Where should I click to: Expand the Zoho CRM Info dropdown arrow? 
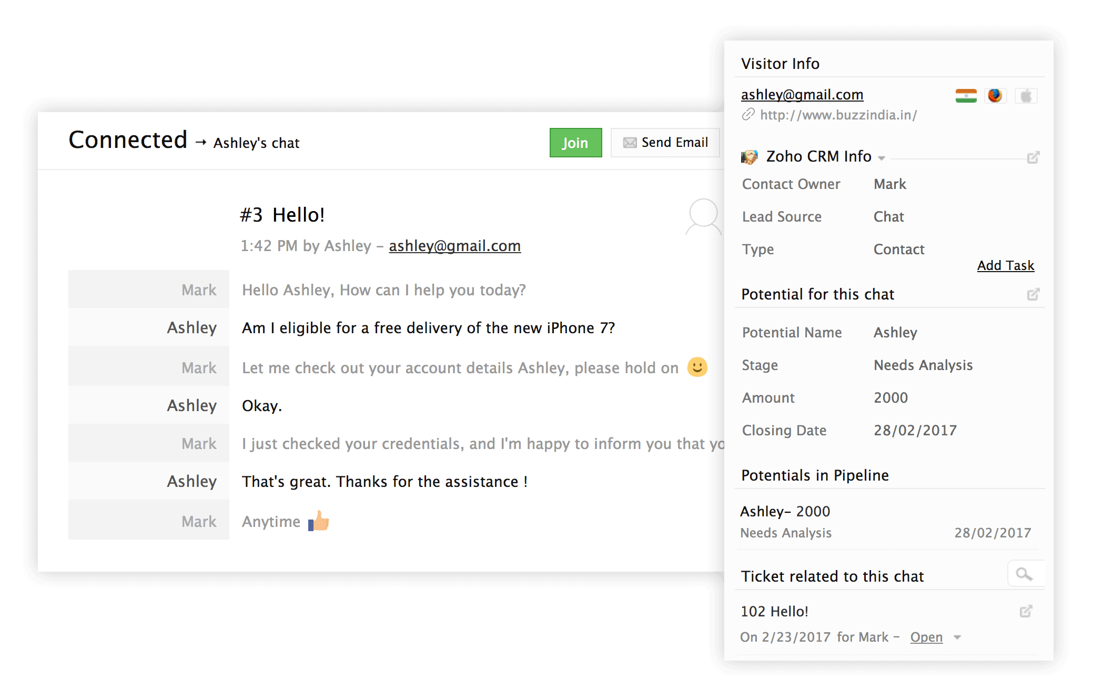[882, 158]
